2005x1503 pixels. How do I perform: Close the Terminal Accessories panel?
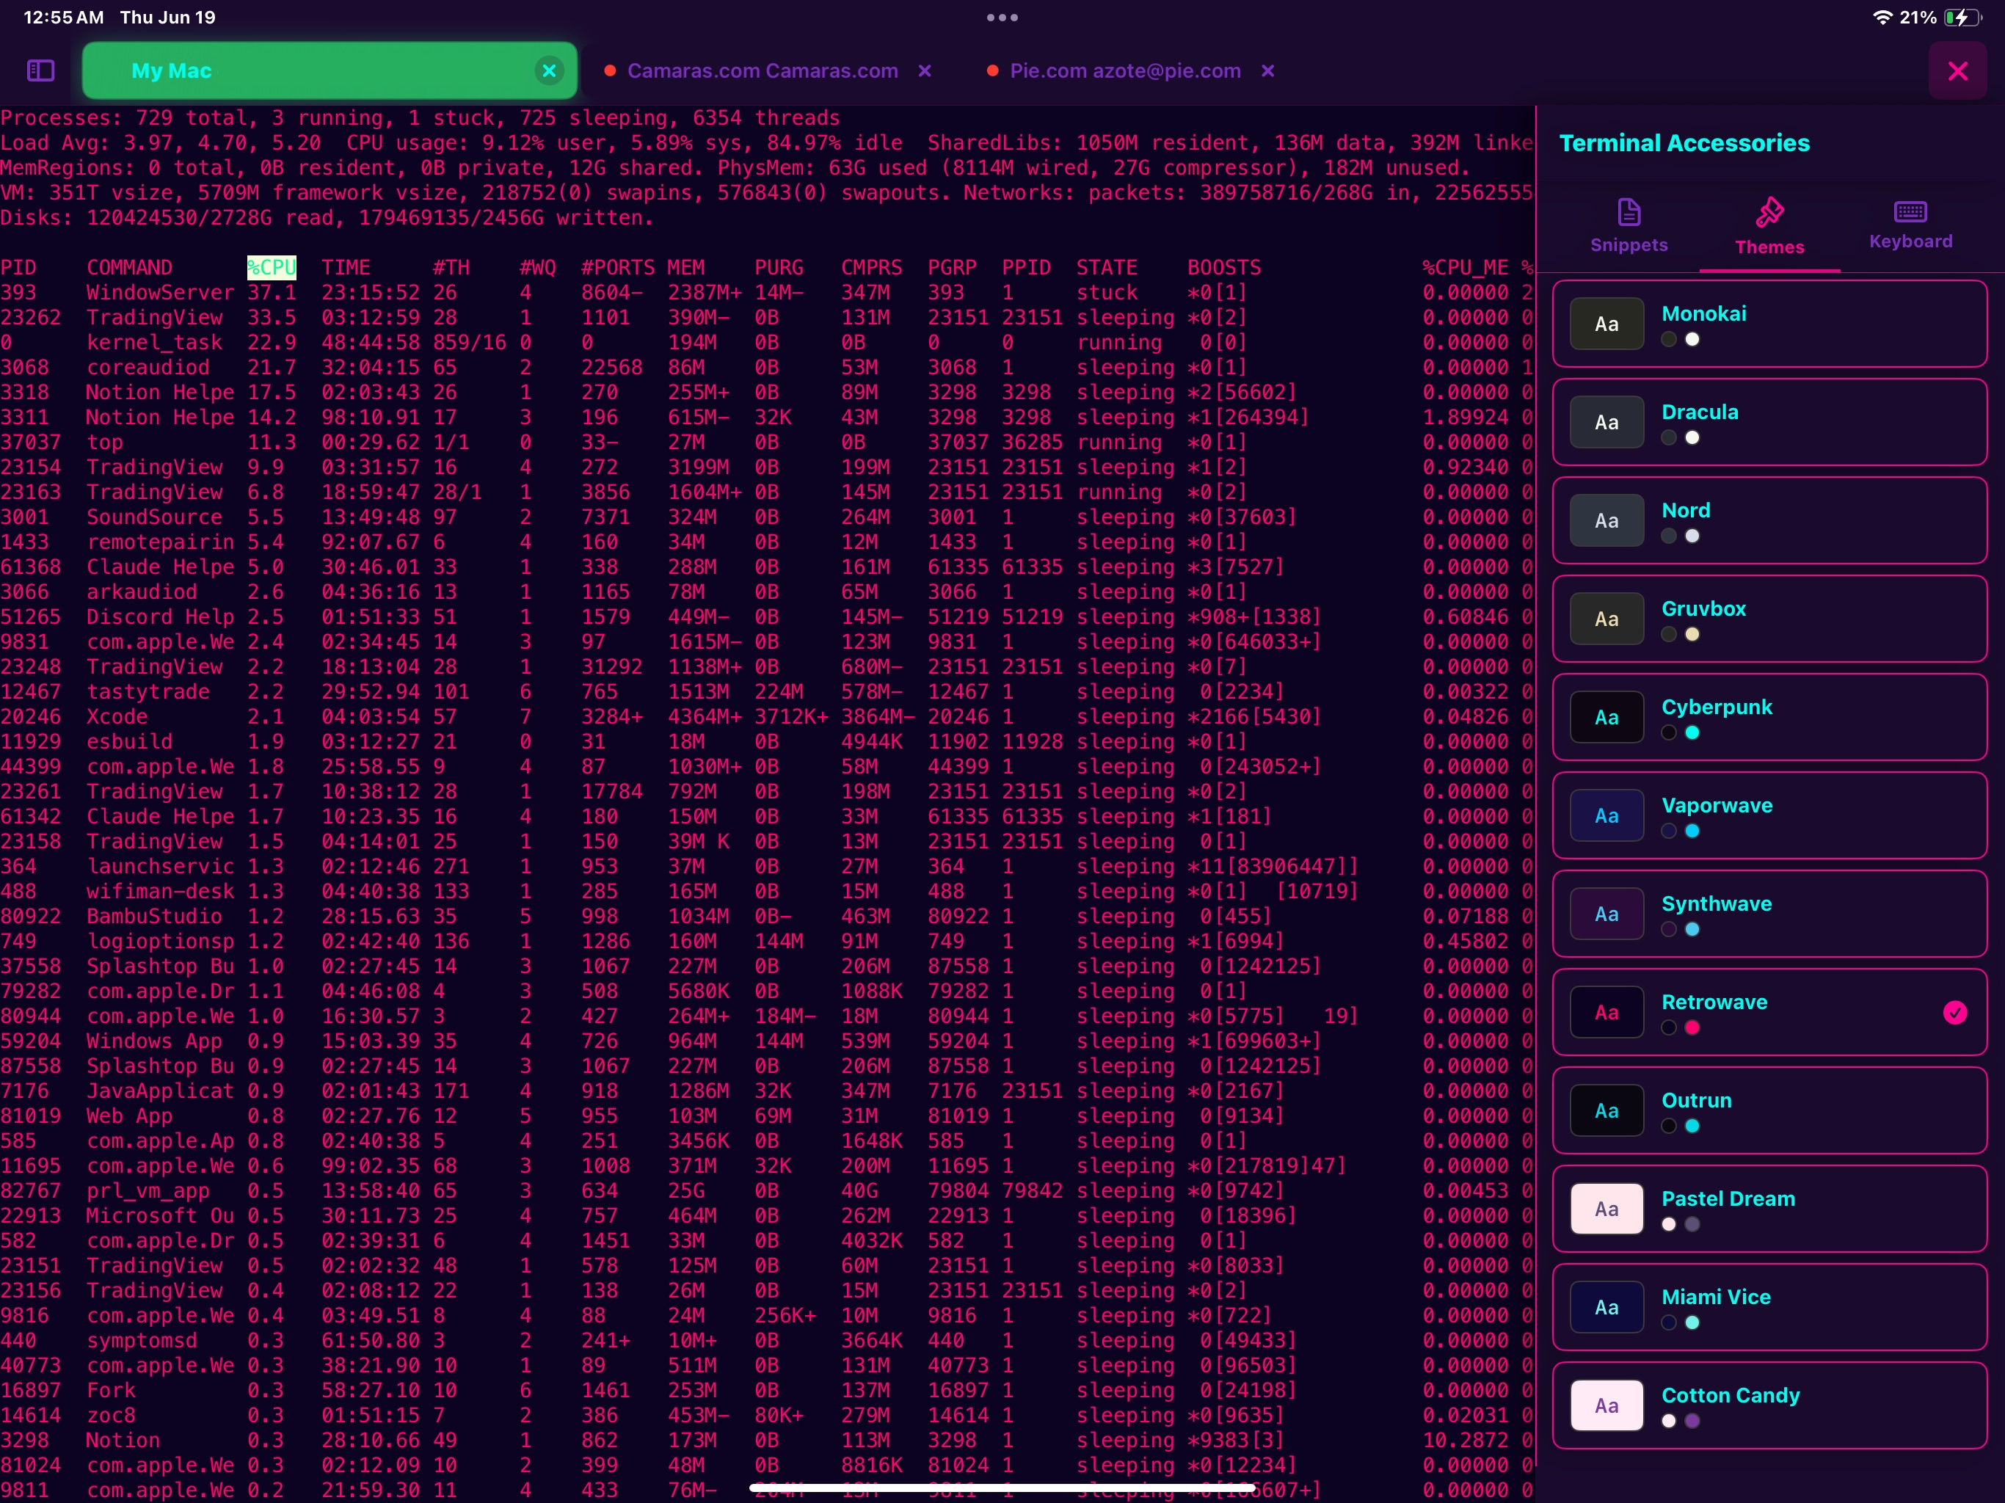(1958, 70)
